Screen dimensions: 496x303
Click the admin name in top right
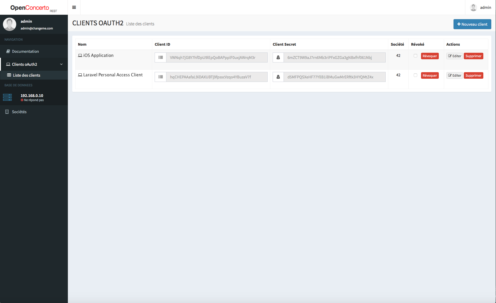pos(485,7)
